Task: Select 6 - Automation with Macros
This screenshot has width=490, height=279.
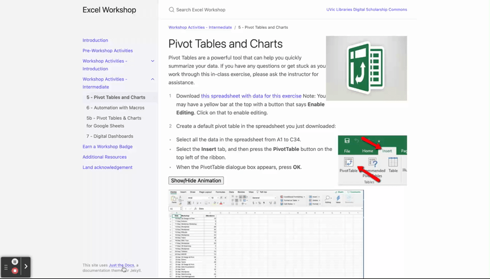Action: [115, 108]
